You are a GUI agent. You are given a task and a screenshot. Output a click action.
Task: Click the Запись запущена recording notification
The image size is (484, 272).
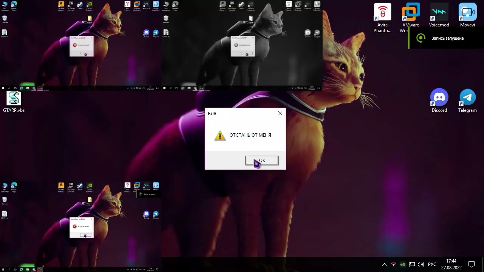[x=446, y=38]
